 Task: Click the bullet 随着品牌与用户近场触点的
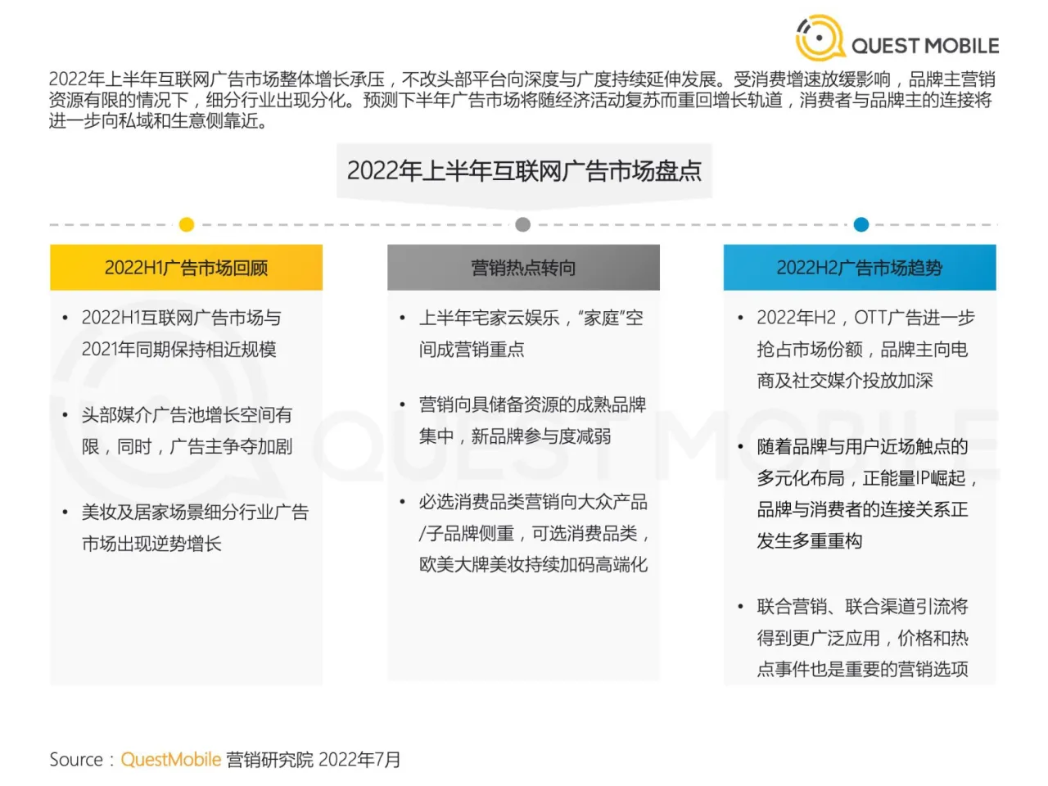[x=862, y=446]
